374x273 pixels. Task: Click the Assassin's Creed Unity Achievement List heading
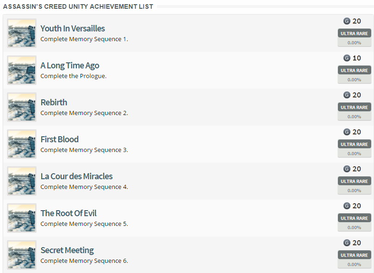pyautogui.click(x=78, y=6)
